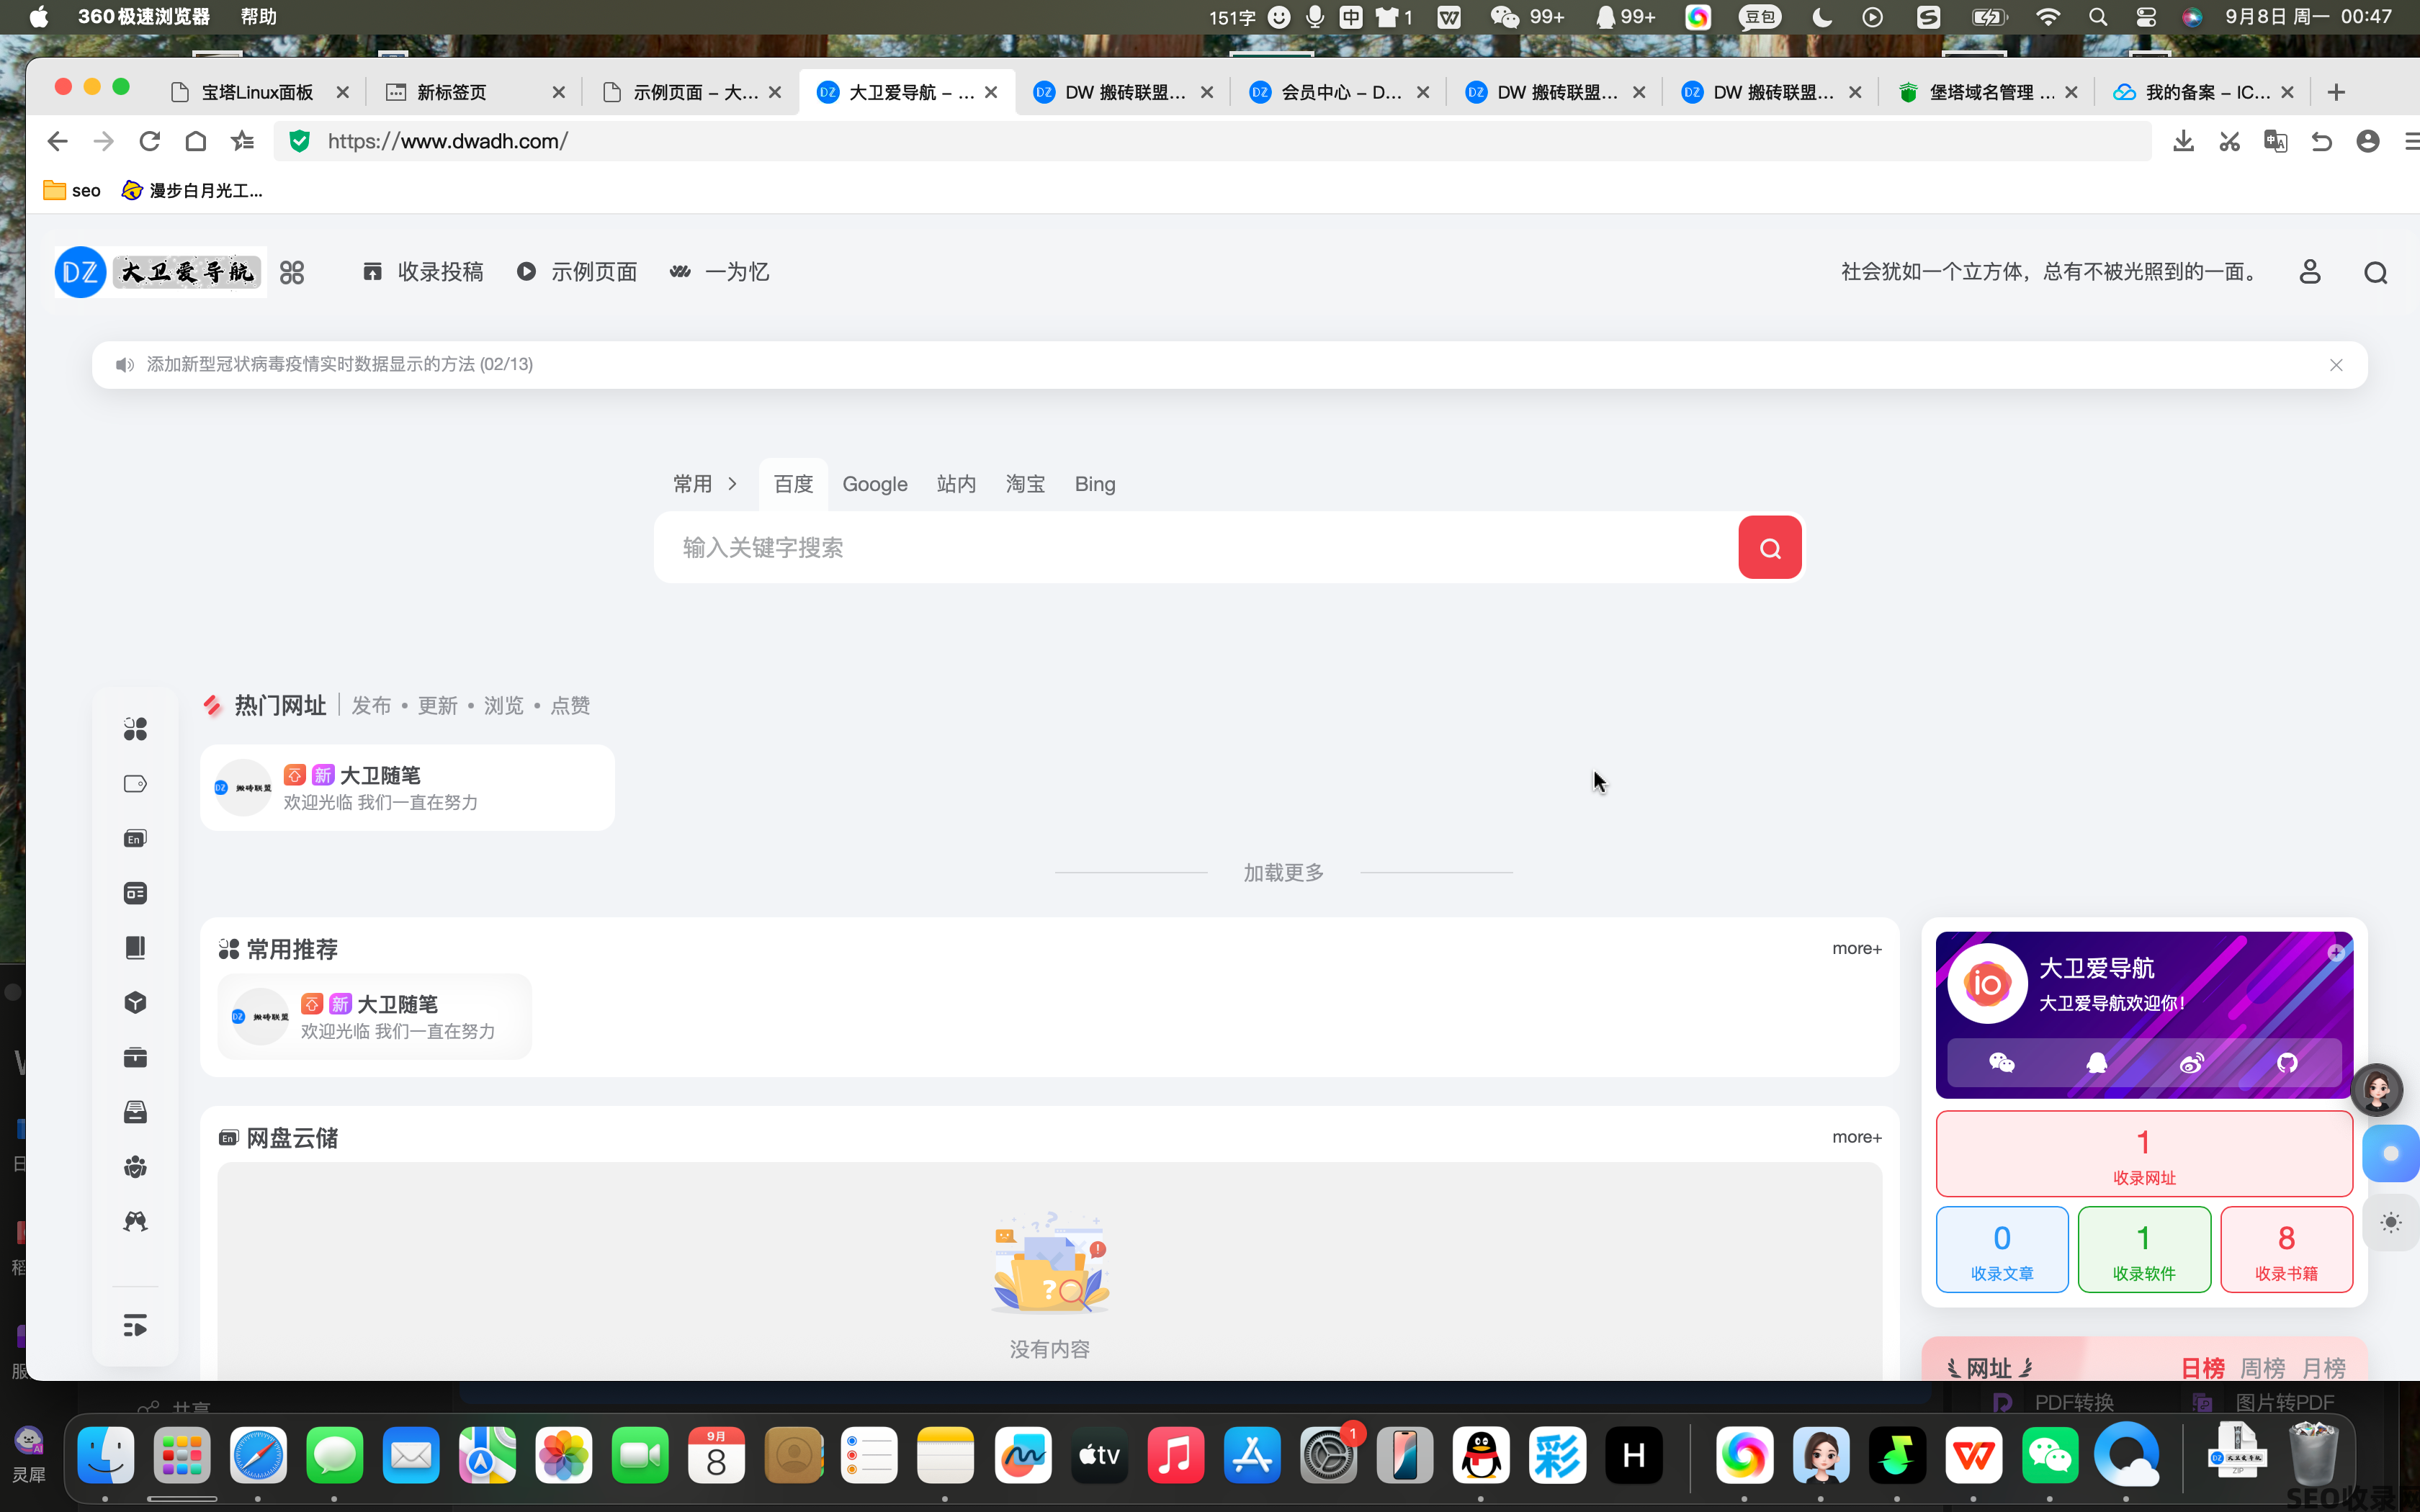Select the sidebar tag icon
This screenshot has height=1512, width=2420.
pos(135,784)
